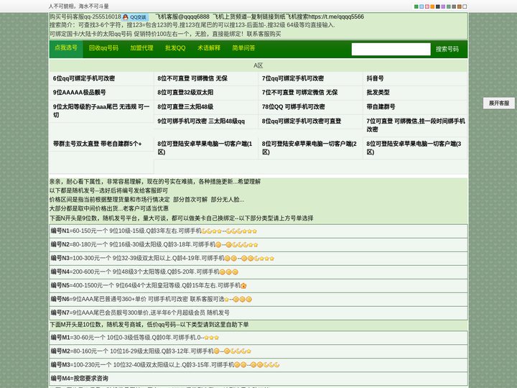Select the black theme swatch

coord(438,6)
